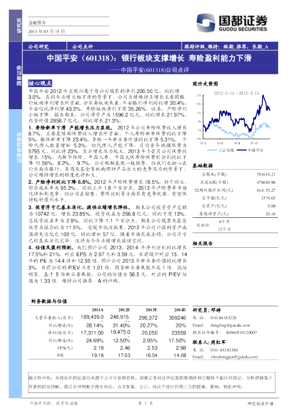The width and height of the screenshot is (293, 414).
Task: Click net profit cell 17,311.00
Action: coord(92,333)
